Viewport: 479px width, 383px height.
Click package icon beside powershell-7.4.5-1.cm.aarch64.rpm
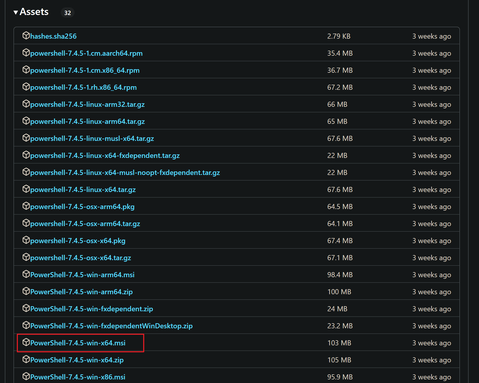coord(26,52)
